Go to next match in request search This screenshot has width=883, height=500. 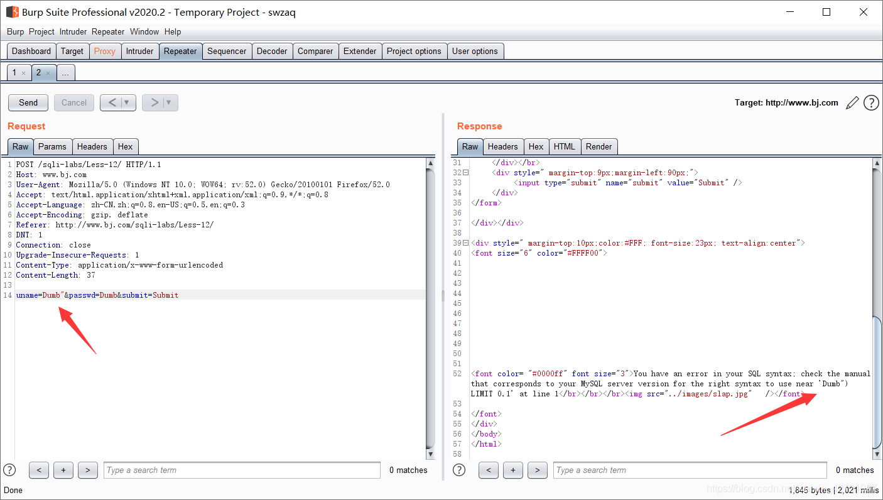tap(88, 470)
